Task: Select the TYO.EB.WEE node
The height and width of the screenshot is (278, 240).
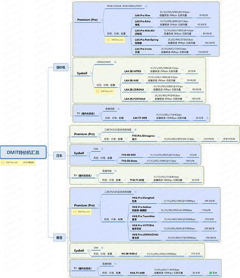Action: click(x=128, y=155)
